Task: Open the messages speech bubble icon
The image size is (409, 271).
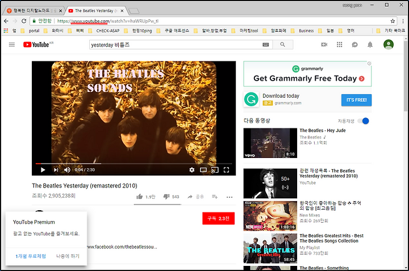Action: point(354,45)
